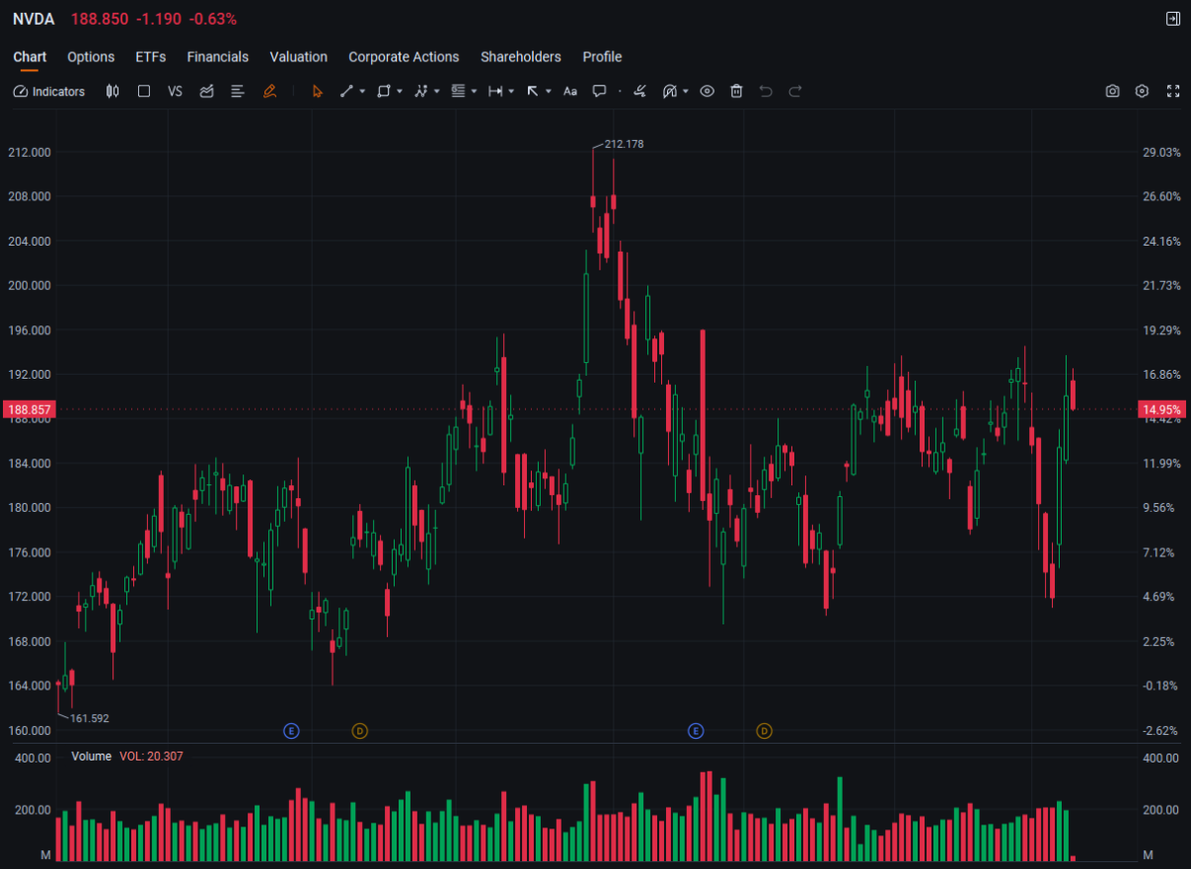The image size is (1191, 869).
Task: Toggle drawings visibility with eye icon
Action: (x=707, y=91)
